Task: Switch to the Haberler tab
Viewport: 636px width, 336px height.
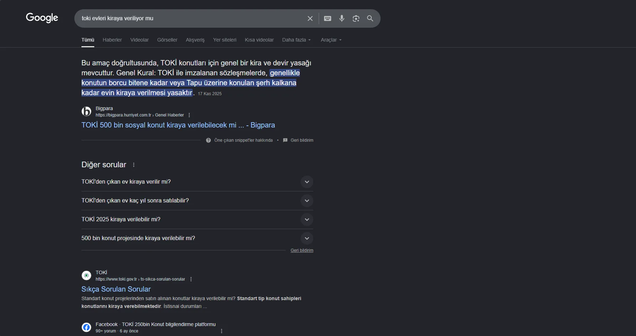Action: coord(112,40)
